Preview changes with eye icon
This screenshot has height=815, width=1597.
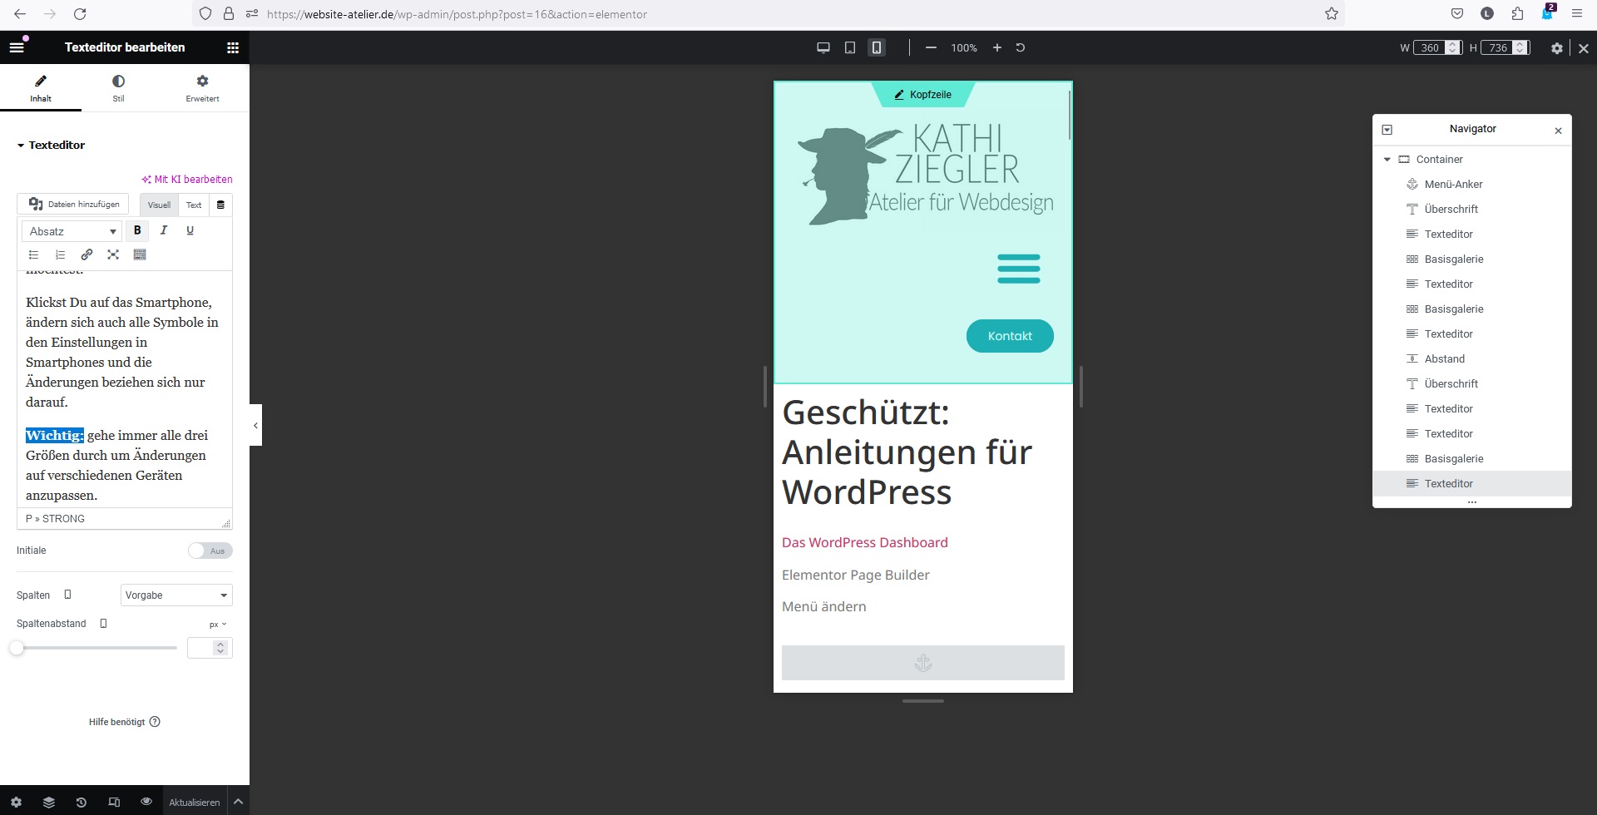point(146,801)
